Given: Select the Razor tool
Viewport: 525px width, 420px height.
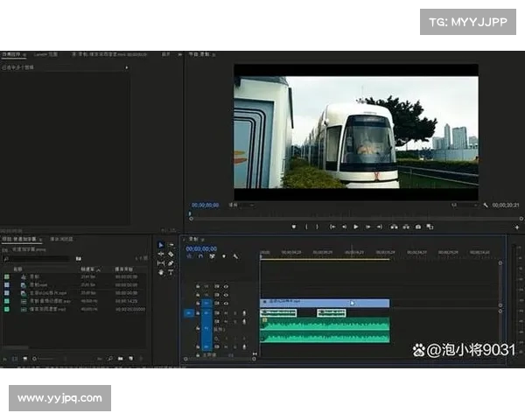Looking at the screenshot, I should point(171,255).
